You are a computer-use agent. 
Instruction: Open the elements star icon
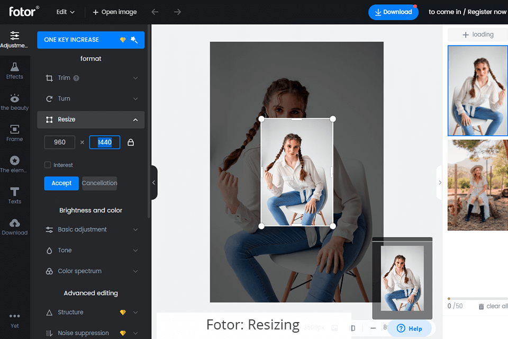[x=15, y=160]
